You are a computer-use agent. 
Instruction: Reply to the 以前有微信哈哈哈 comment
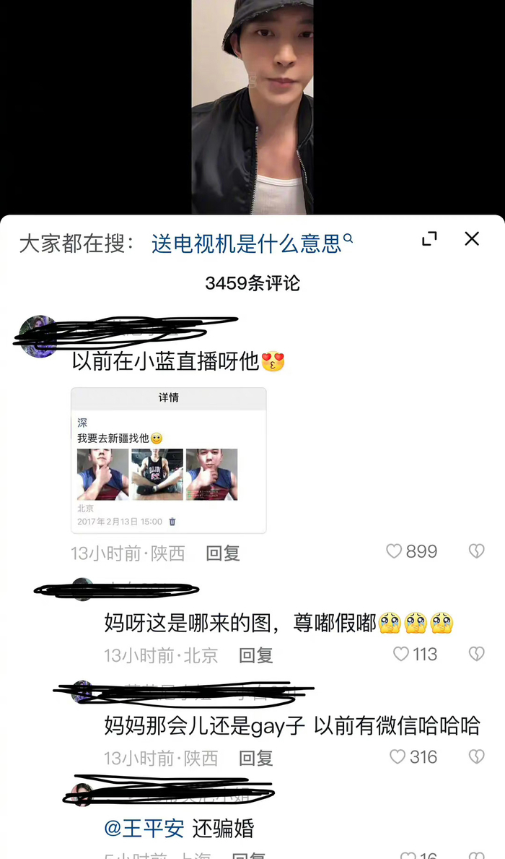[255, 759]
